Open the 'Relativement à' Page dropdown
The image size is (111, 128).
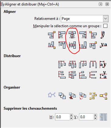coord(85,19)
